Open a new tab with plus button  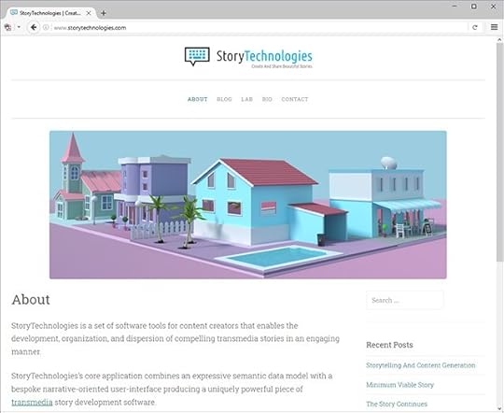coord(104,13)
